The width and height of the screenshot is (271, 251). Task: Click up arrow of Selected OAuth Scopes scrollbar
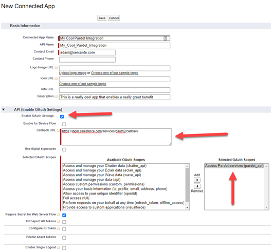[266, 166]
